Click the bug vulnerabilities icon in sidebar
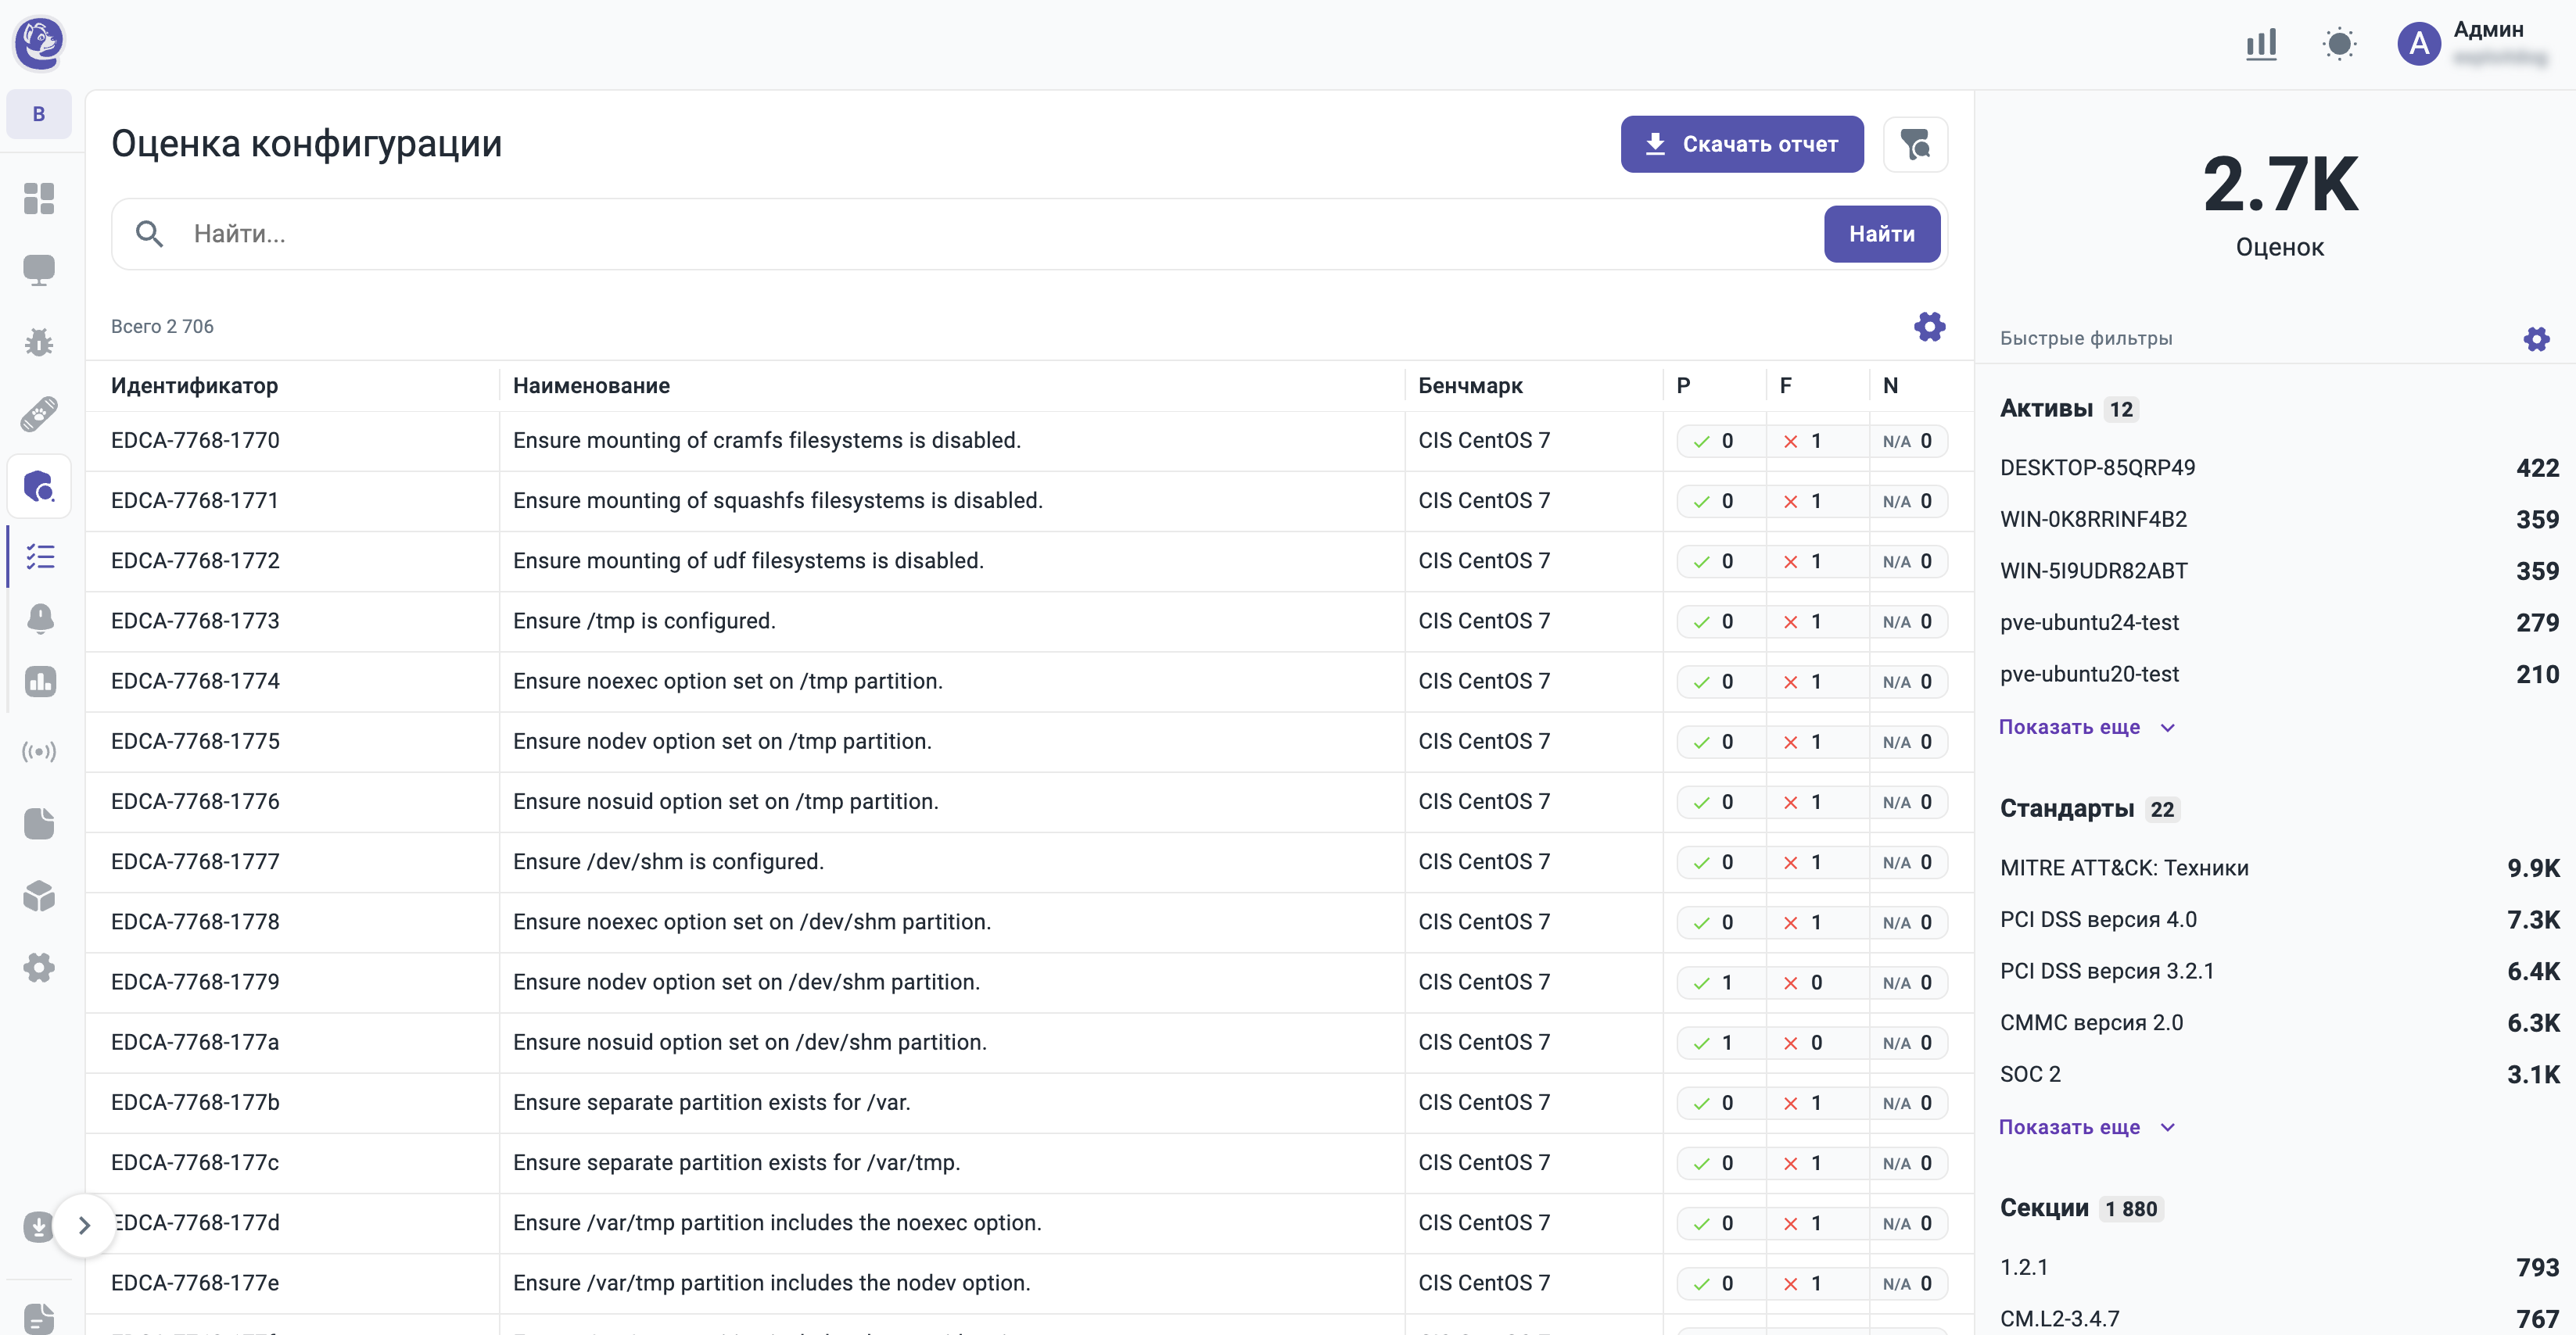The height and width of the screenshot is (1335, 2576). click(x=39, y=343)
